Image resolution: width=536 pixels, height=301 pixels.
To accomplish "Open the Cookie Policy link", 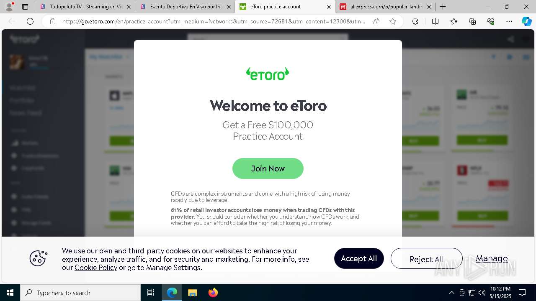I will pyautogui.click(x=96, y=268).
